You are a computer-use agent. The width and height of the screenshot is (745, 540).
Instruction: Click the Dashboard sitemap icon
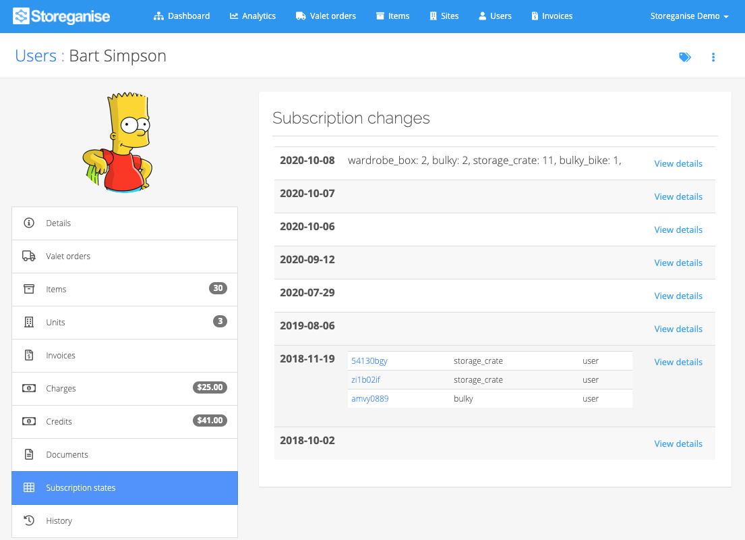coord(158,16)
